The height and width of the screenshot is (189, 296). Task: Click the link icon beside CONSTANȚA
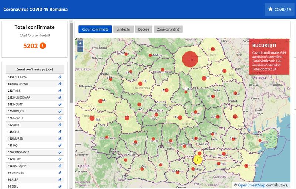[x=60, y=152]
